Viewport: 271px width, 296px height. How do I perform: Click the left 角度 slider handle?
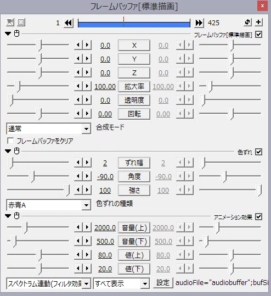tap(32, 176)
